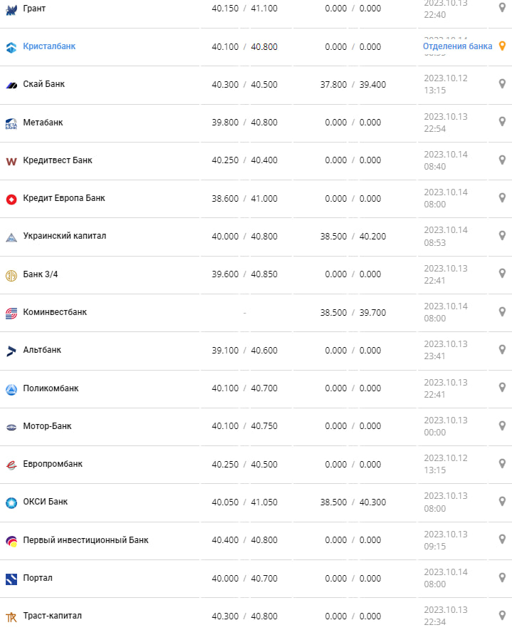The height and width of the screenshot is (635, 512).
Task: Click the Банк 3/4 logo icon
Action: 11,275
